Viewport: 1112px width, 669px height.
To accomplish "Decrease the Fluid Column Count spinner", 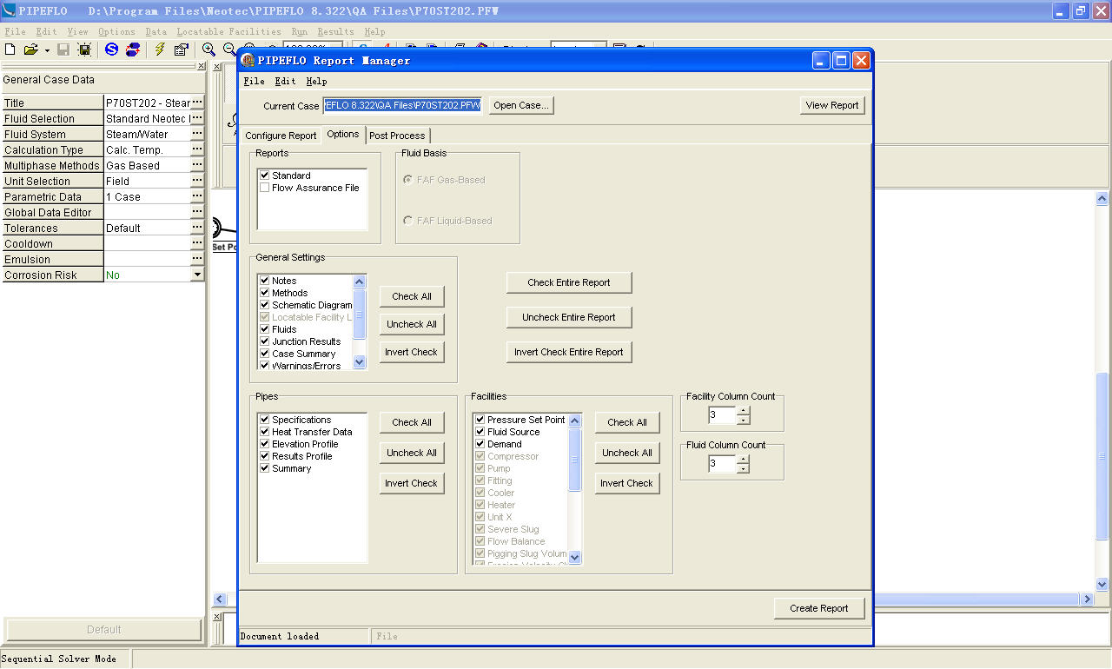I will click(x=743, y=468).
